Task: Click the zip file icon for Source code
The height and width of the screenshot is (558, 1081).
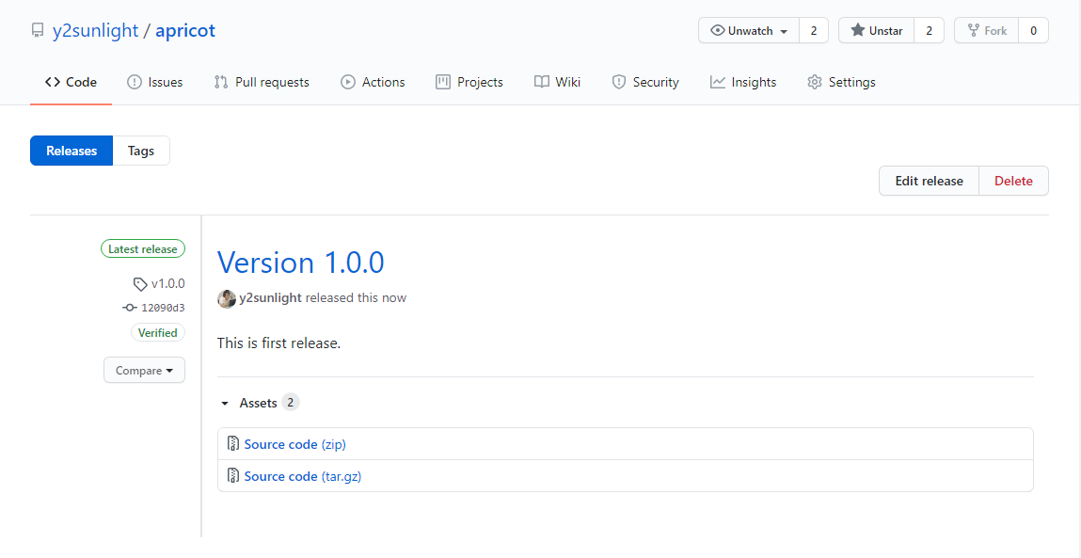Action: [232, 444]
